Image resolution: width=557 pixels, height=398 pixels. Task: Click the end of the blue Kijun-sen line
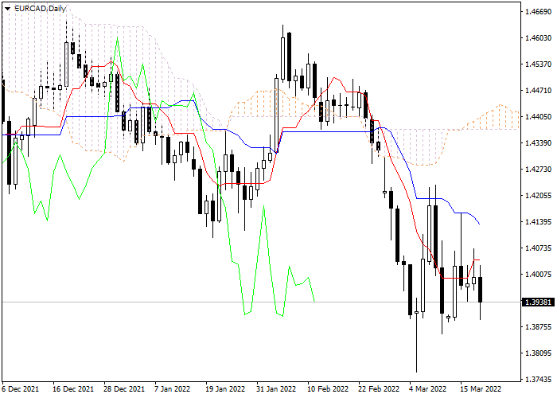coord(480,224)
